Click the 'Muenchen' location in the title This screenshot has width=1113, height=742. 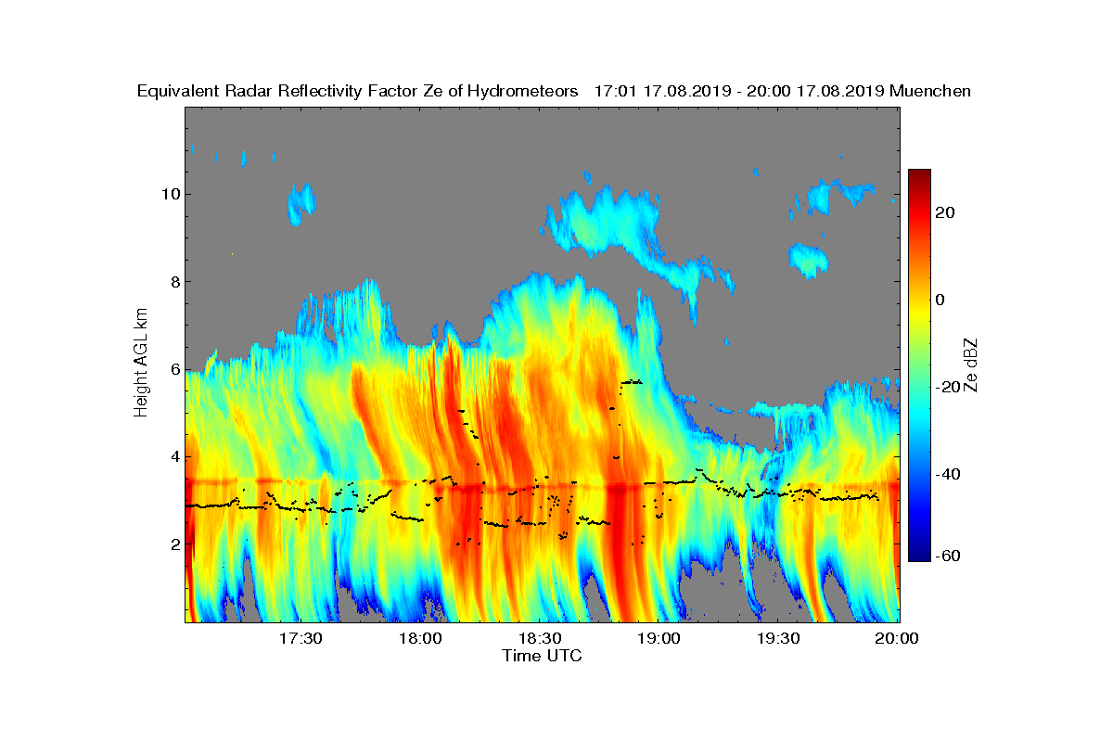coord(930,91)
